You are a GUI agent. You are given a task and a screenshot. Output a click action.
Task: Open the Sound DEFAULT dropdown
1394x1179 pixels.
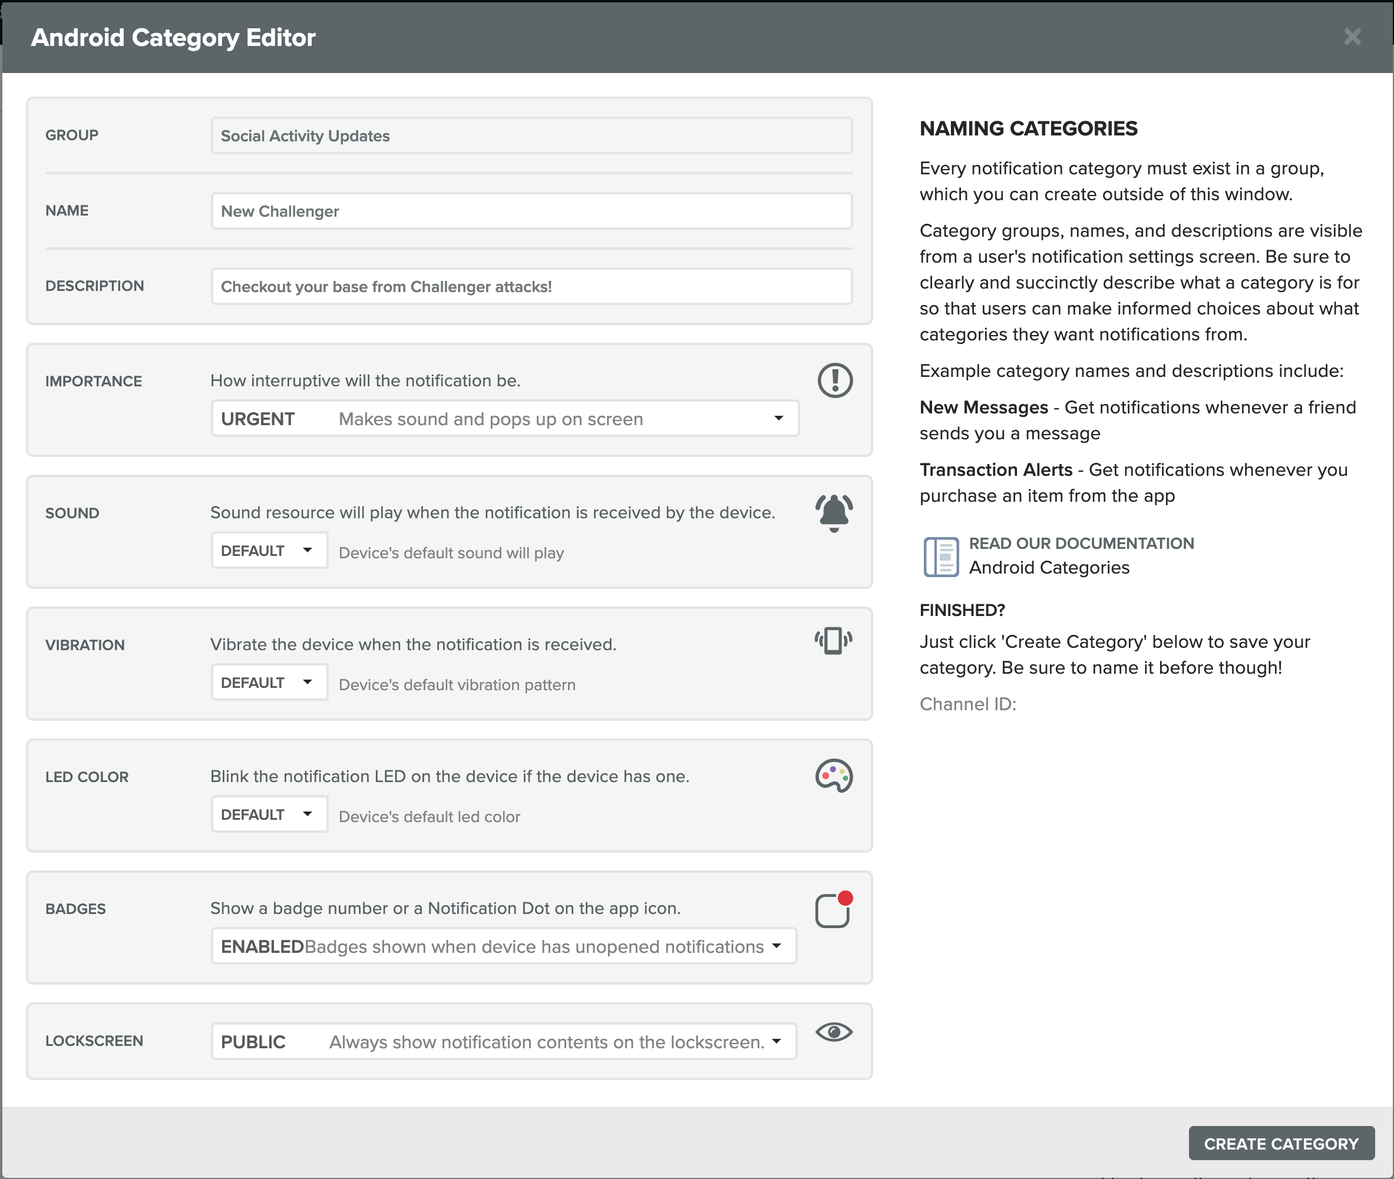tap(269, 550)
